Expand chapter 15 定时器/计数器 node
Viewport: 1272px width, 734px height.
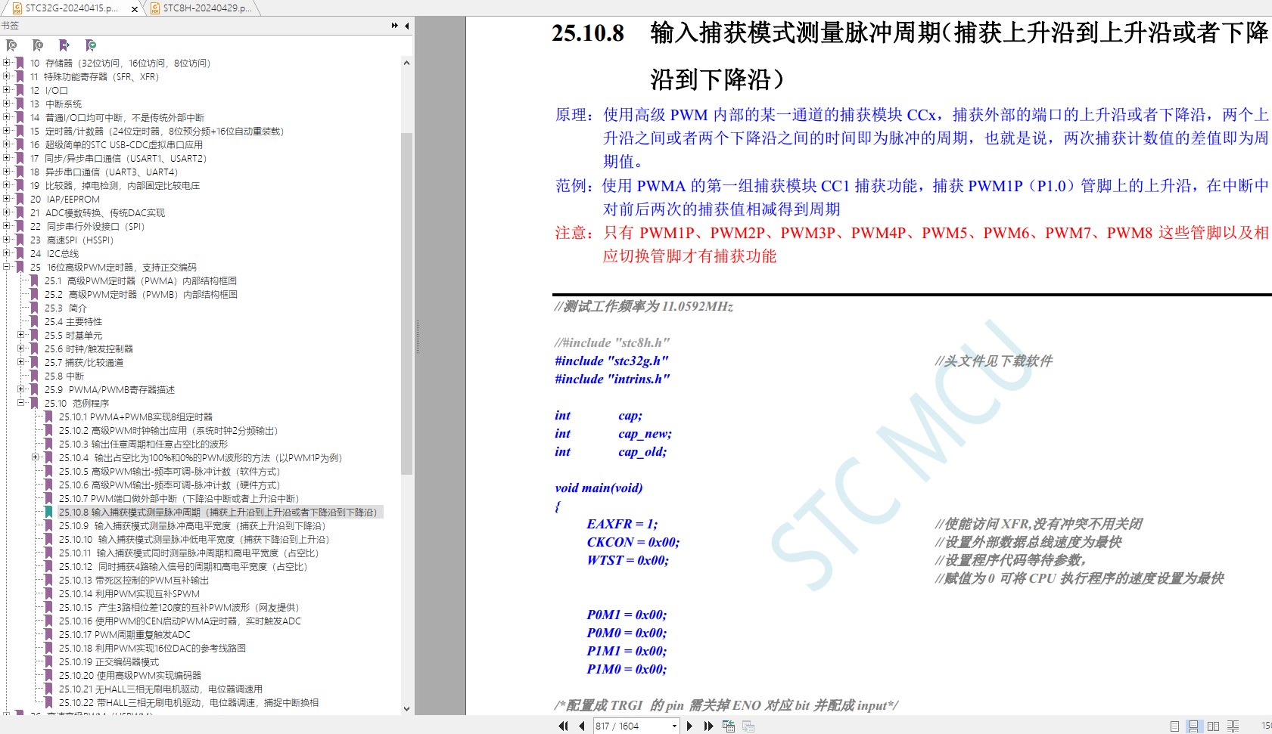(7, 130)
